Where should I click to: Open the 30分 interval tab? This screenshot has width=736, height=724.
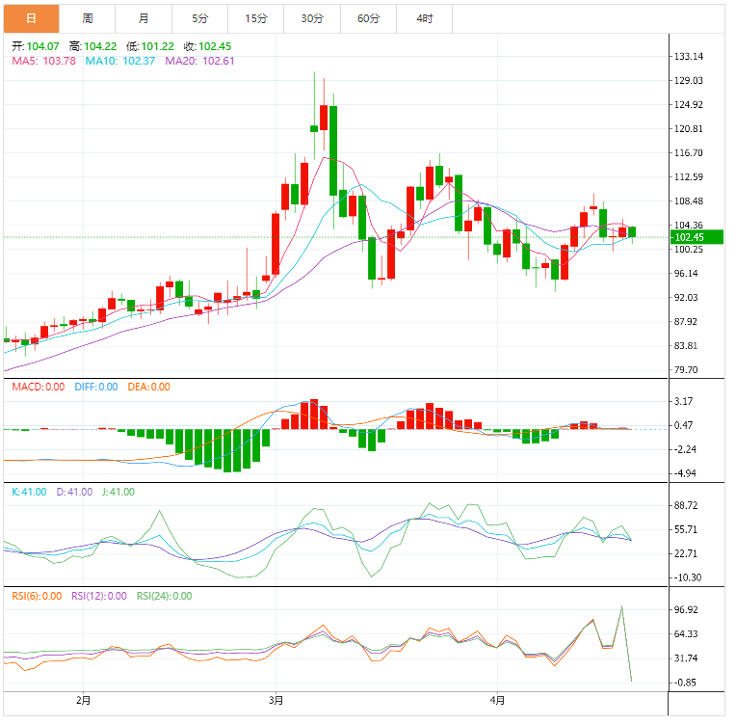coord(312,18)
